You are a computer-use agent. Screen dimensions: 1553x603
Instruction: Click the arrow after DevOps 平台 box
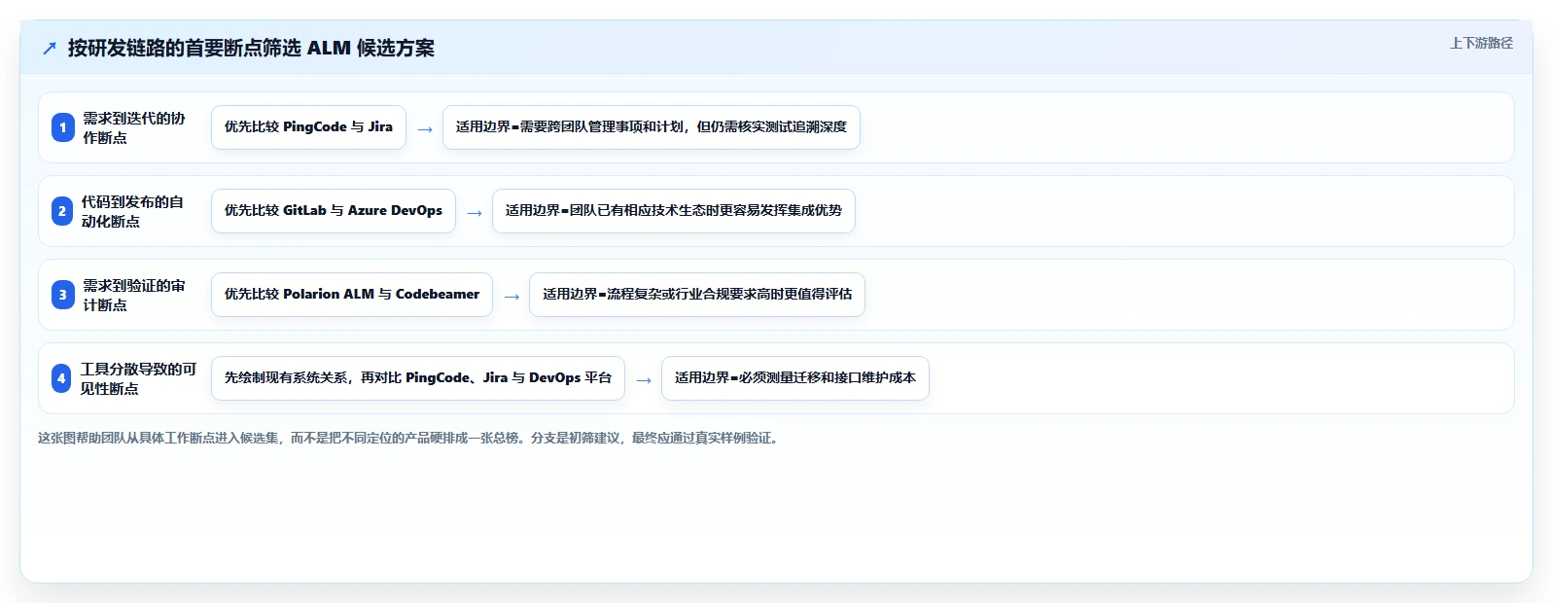[644, 379]
